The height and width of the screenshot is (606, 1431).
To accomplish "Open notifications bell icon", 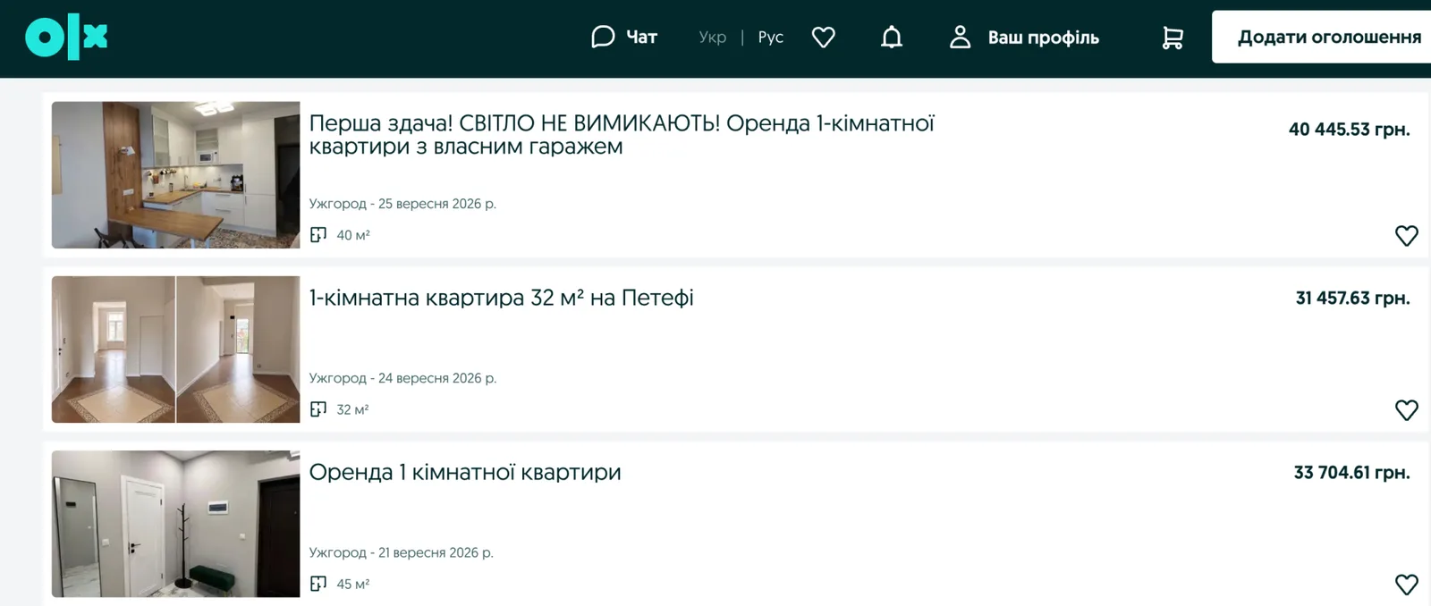I will pyautogui.click(x=892, y=37).
